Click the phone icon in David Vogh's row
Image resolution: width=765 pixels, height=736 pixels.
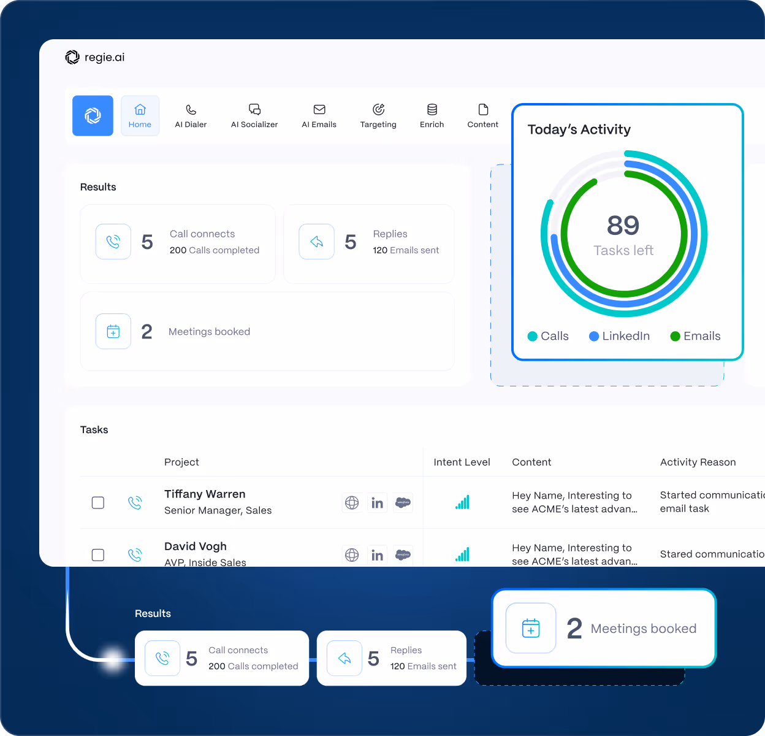(135, 555)
